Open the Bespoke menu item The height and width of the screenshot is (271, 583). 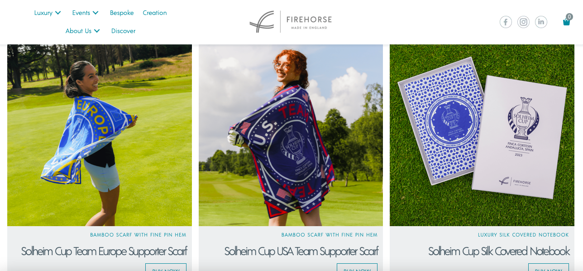click(x=122, y=13)
